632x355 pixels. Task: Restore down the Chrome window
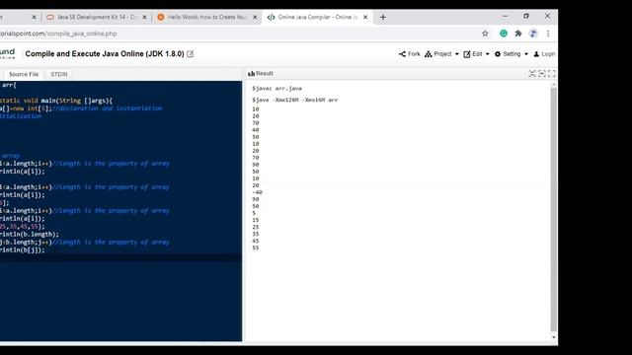pyautogui.click(x=526, y=16)
